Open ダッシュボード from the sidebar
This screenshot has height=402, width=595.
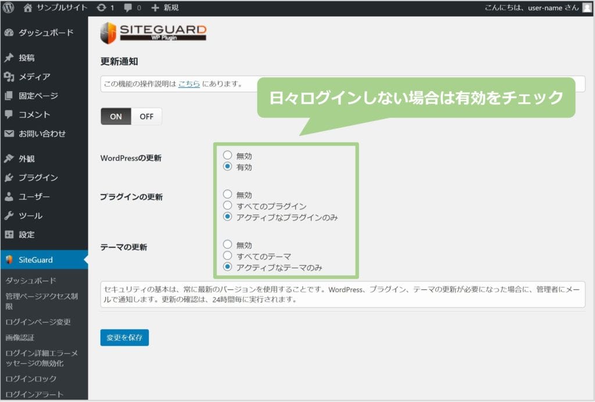(x=45, y=33)
